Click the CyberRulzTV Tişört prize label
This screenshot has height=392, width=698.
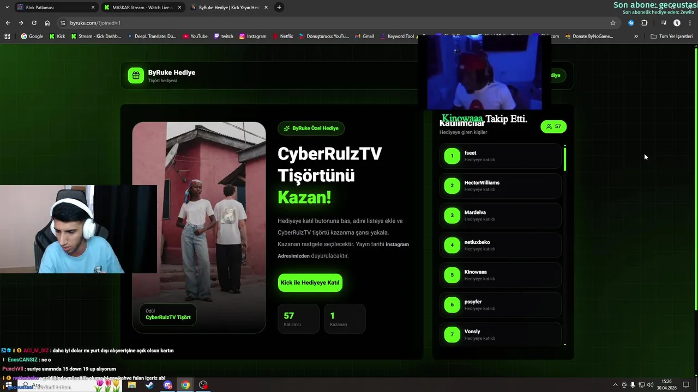pos(168,314)
